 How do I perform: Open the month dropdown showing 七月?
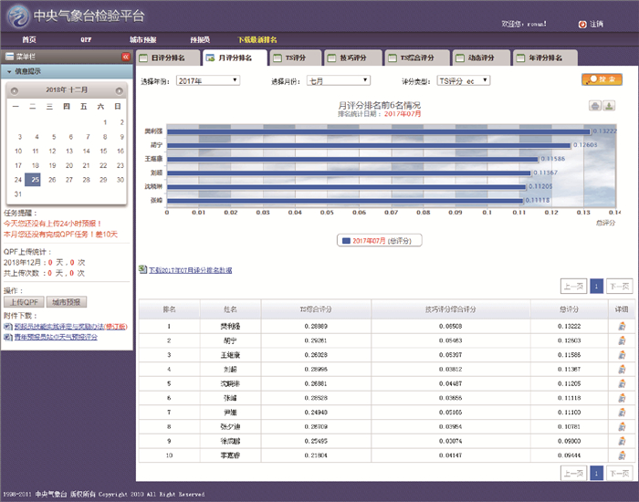[x=339, y=80]
